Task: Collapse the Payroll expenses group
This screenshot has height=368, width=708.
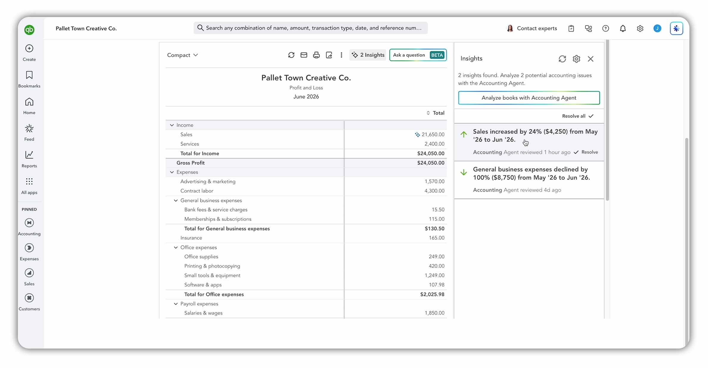Action: (176, 304)
